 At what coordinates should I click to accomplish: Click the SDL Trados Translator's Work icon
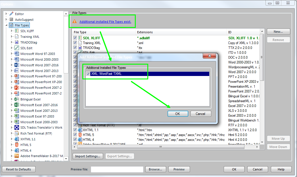[x=17, y=127]
